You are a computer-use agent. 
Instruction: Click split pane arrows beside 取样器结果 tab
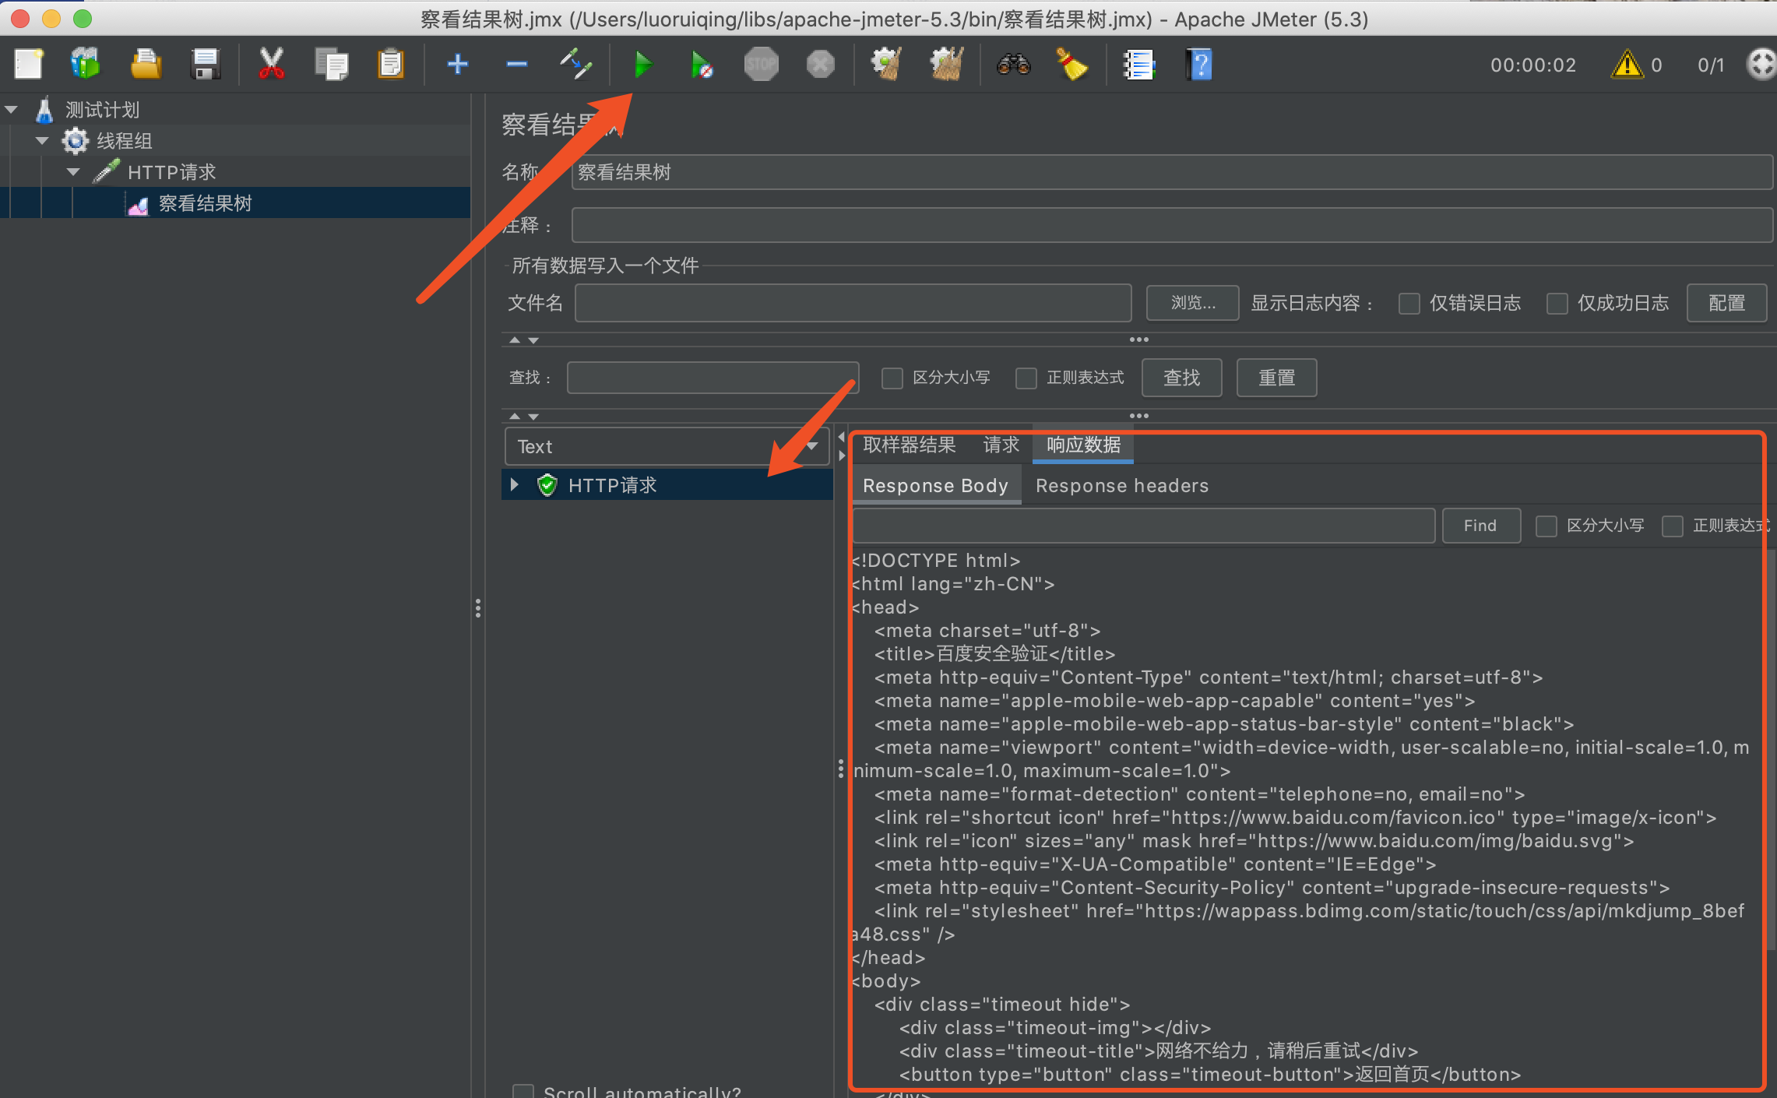coord(842,447)
